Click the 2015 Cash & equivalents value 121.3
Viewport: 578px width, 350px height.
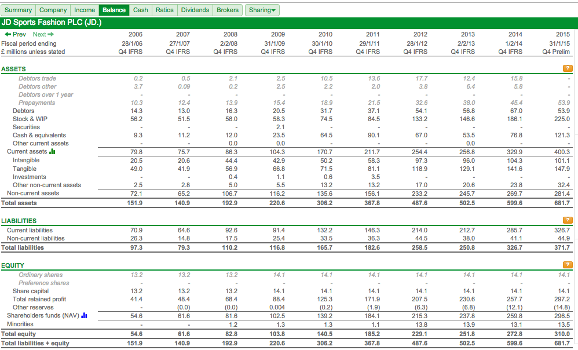point(562,136)
